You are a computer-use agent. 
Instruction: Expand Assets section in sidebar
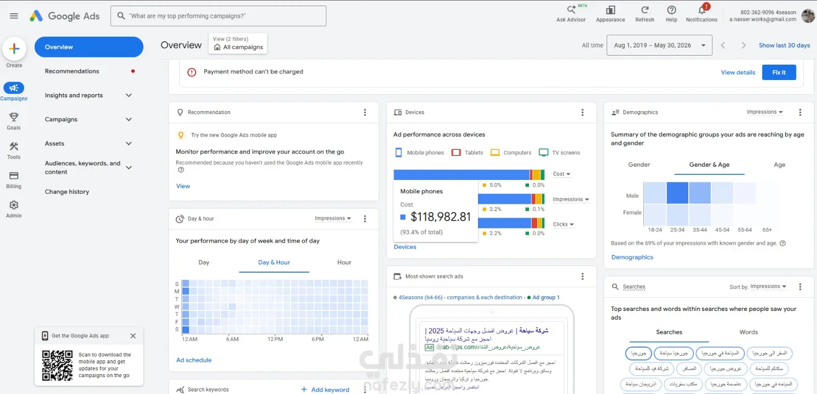129,144
